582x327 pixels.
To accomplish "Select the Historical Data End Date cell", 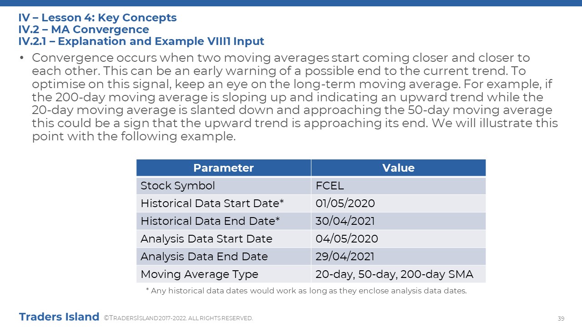I will [x=224, y=221].
